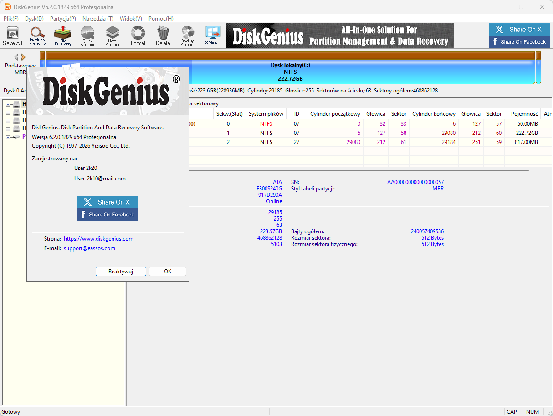The image size is (553, 416).
Task: Click the Save All toolbar icon
Action: click(x=12, y=36)
